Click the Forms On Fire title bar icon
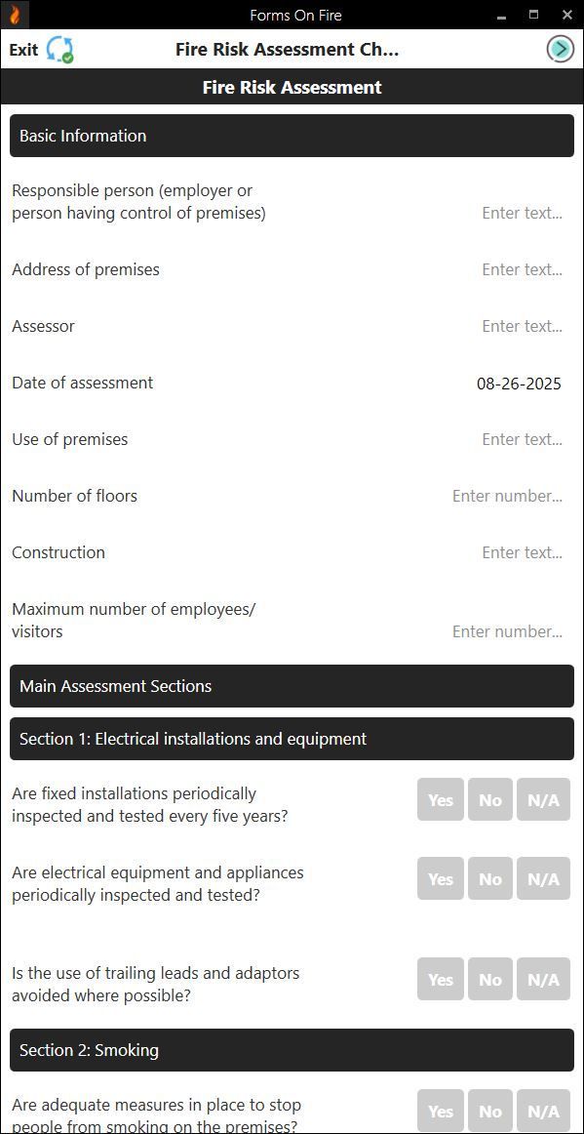Screen dimensions: 584x1134 [13, 14]
